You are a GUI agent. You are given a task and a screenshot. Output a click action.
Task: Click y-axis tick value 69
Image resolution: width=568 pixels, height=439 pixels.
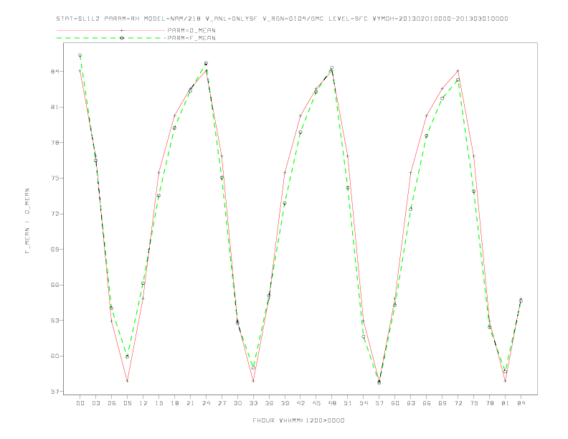coord(55,249)
